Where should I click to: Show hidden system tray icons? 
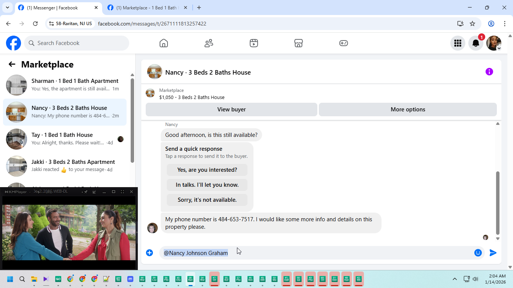coord(455,279)
